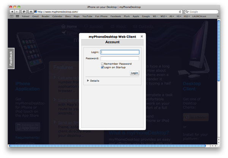
Task: Open the Reader bookmark
Action: [46, 16]
